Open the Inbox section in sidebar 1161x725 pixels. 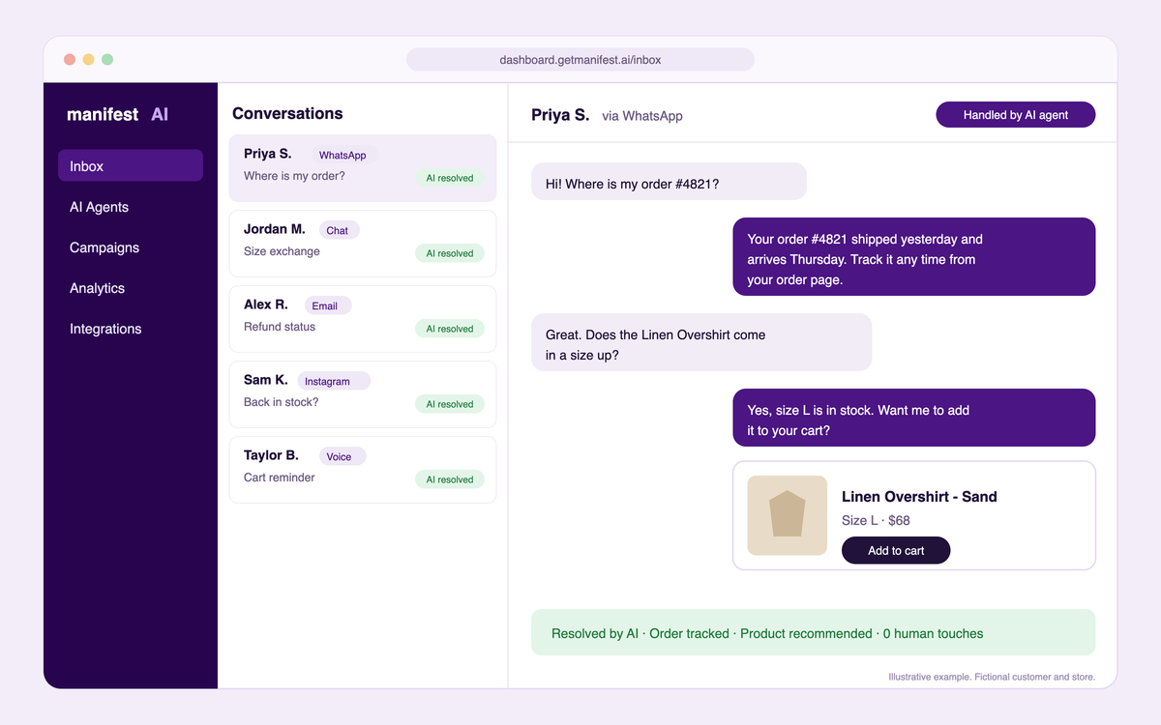[x=131, y=165]
